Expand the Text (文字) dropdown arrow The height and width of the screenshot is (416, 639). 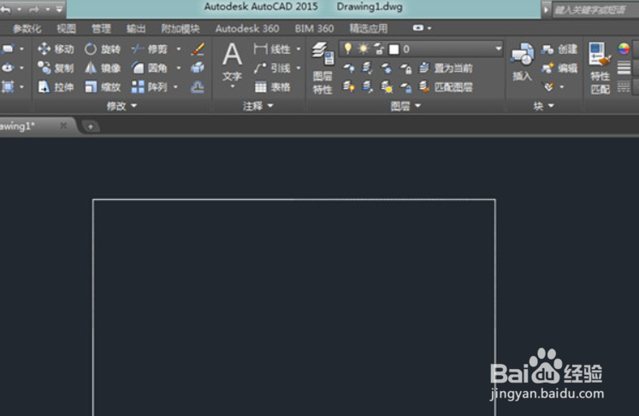[233, 86]
